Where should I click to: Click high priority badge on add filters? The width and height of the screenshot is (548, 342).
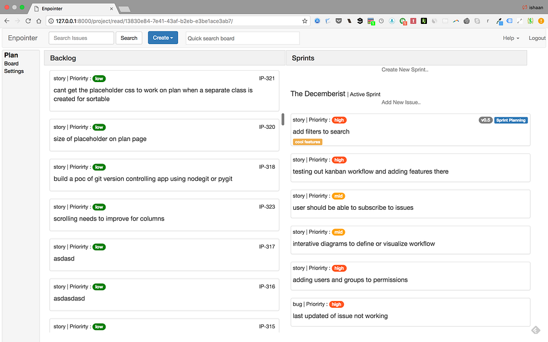[339, 120]
